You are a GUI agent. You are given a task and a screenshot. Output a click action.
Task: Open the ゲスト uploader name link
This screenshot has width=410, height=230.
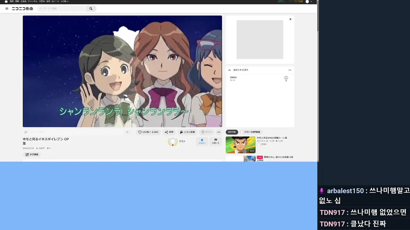pos(182,141)
